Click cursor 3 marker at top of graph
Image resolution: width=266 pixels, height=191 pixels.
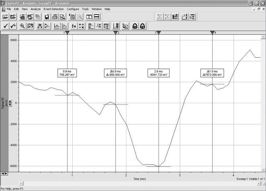pos(159,33)
